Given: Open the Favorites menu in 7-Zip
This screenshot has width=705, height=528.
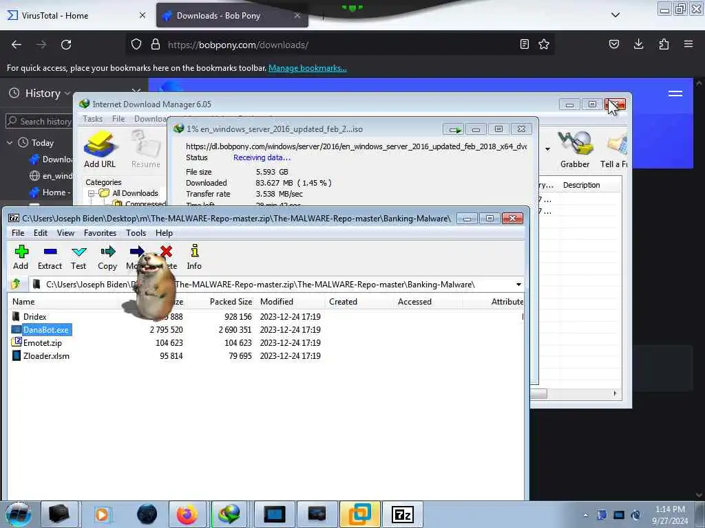Looking at the screenshot, I should pos(101,233).
